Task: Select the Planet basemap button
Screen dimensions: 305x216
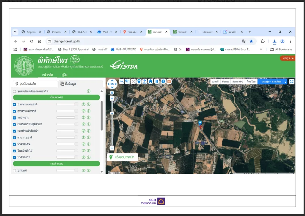Action: [x=225, y=82]
